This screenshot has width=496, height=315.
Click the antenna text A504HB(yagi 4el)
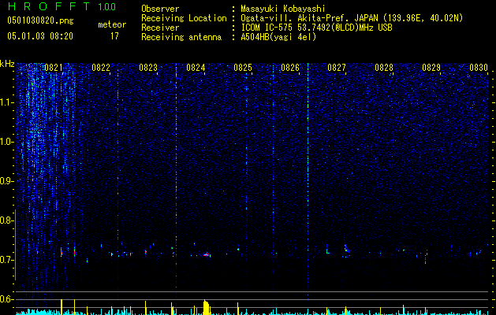278,37
